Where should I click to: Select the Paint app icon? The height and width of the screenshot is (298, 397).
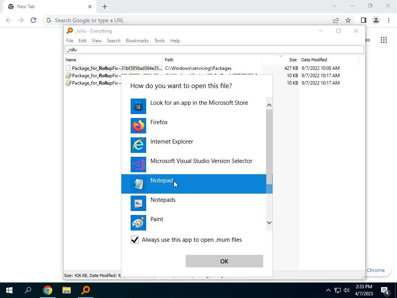138,223
